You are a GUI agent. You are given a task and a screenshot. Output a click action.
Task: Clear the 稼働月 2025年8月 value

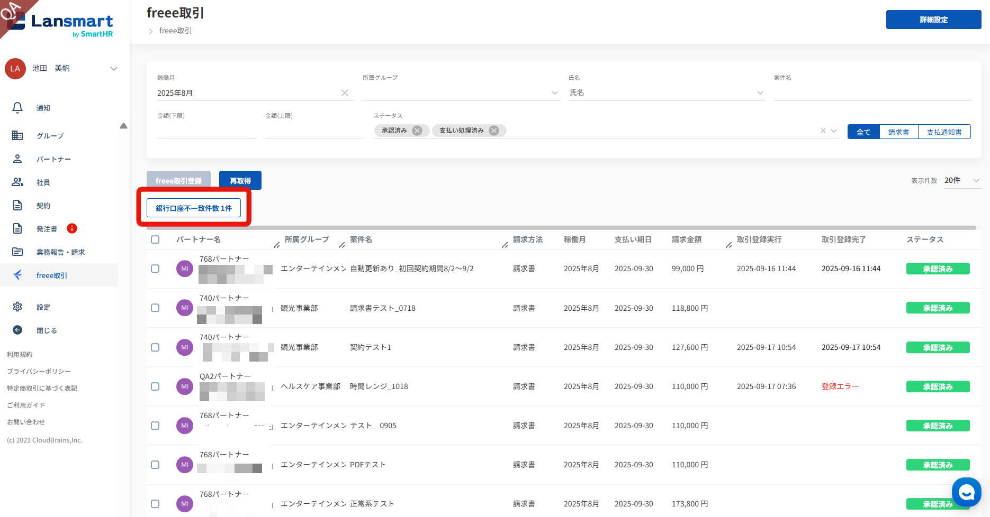coord(345,93)
